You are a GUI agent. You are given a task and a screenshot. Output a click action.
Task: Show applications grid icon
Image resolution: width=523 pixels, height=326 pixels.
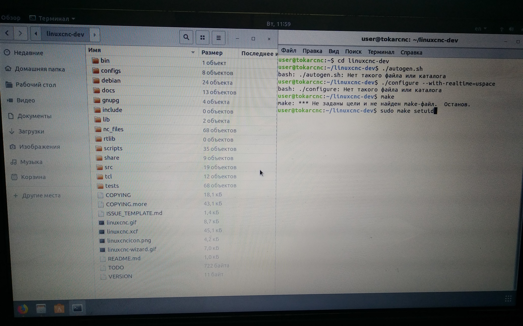[508, 299]
